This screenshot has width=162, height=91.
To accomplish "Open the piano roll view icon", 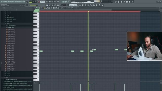I will [x=83, y=5].
